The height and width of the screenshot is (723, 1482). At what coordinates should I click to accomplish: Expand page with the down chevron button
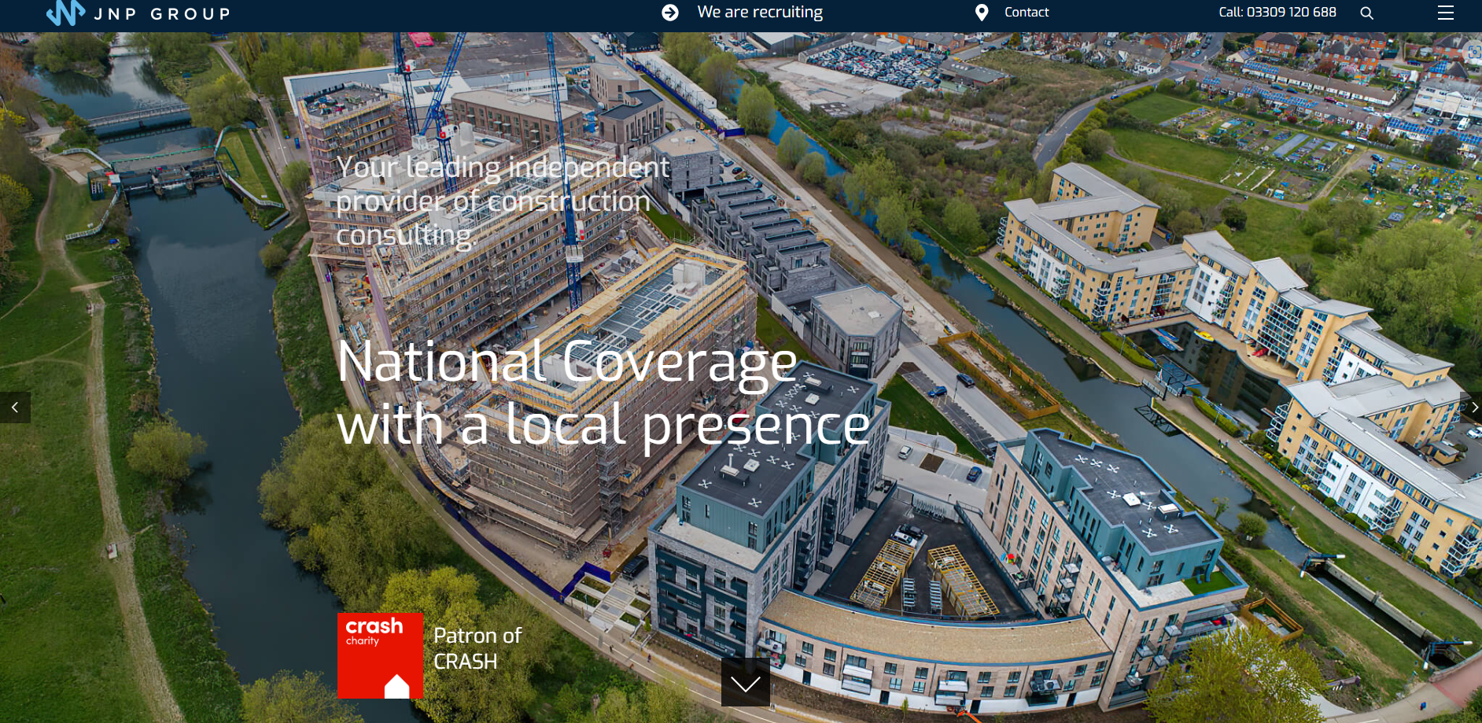pyautogui.click(x=745, y=682)
